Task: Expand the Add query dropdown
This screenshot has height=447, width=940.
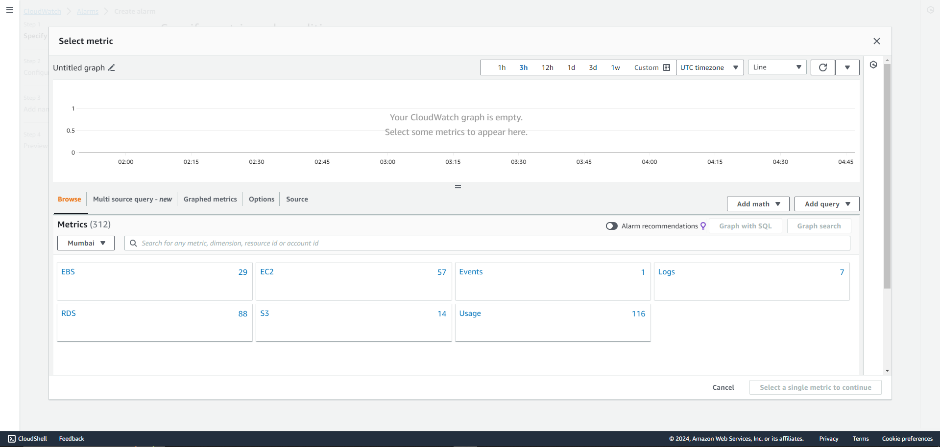Action: pos(827,204)
